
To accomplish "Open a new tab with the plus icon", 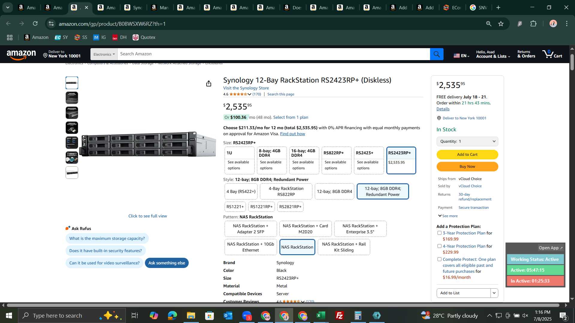I will point(498,7).
